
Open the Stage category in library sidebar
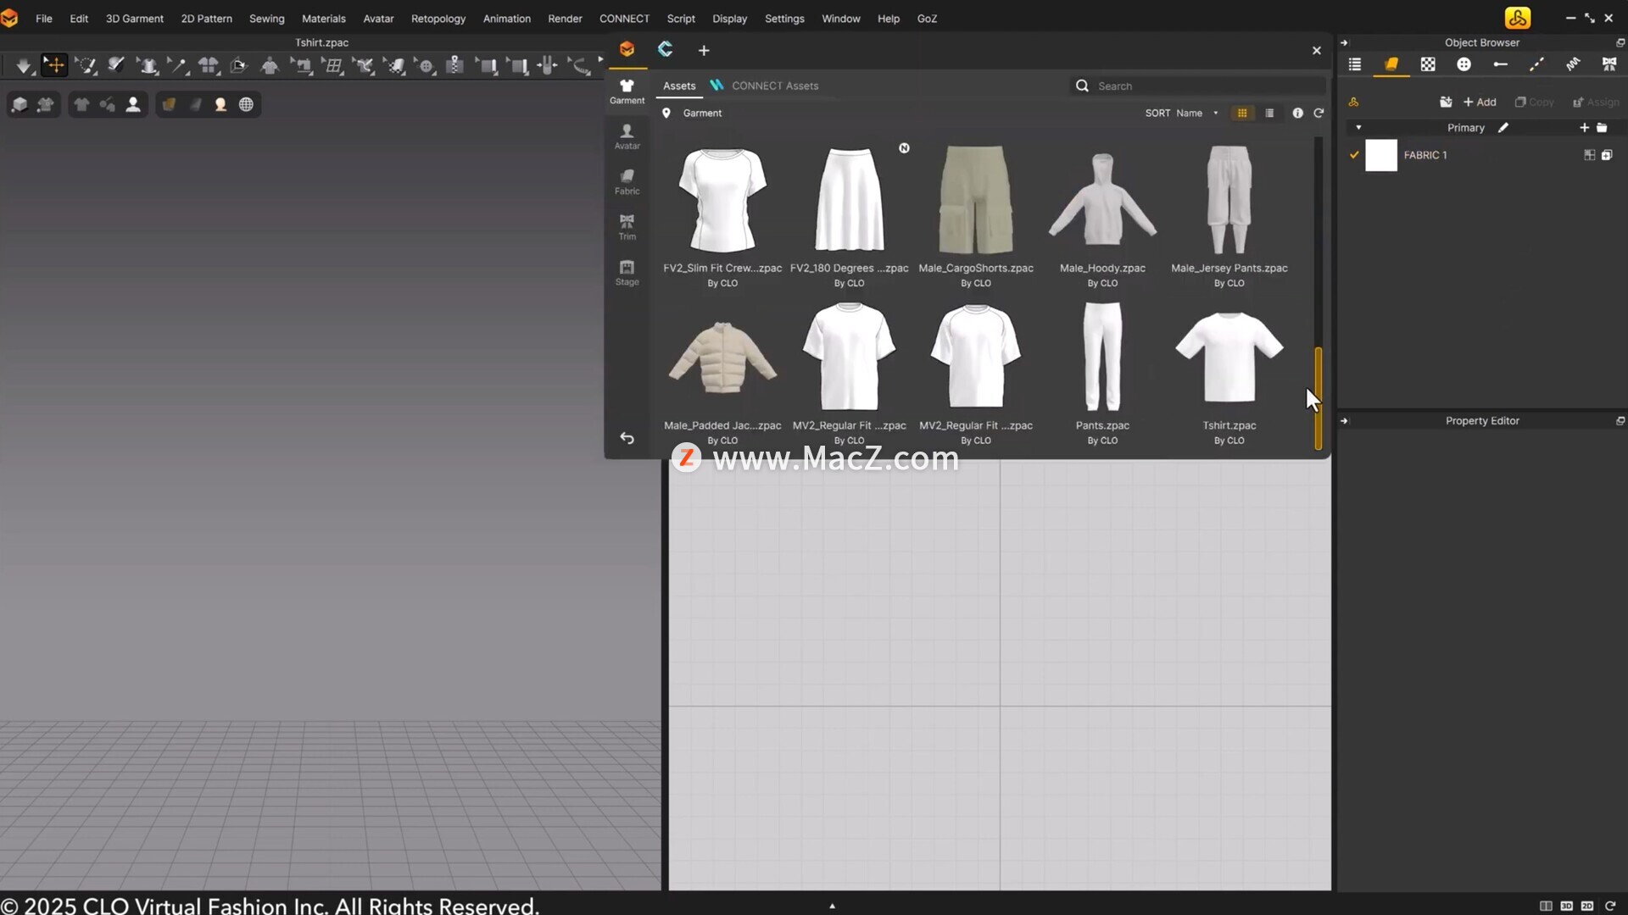point(627,273)
